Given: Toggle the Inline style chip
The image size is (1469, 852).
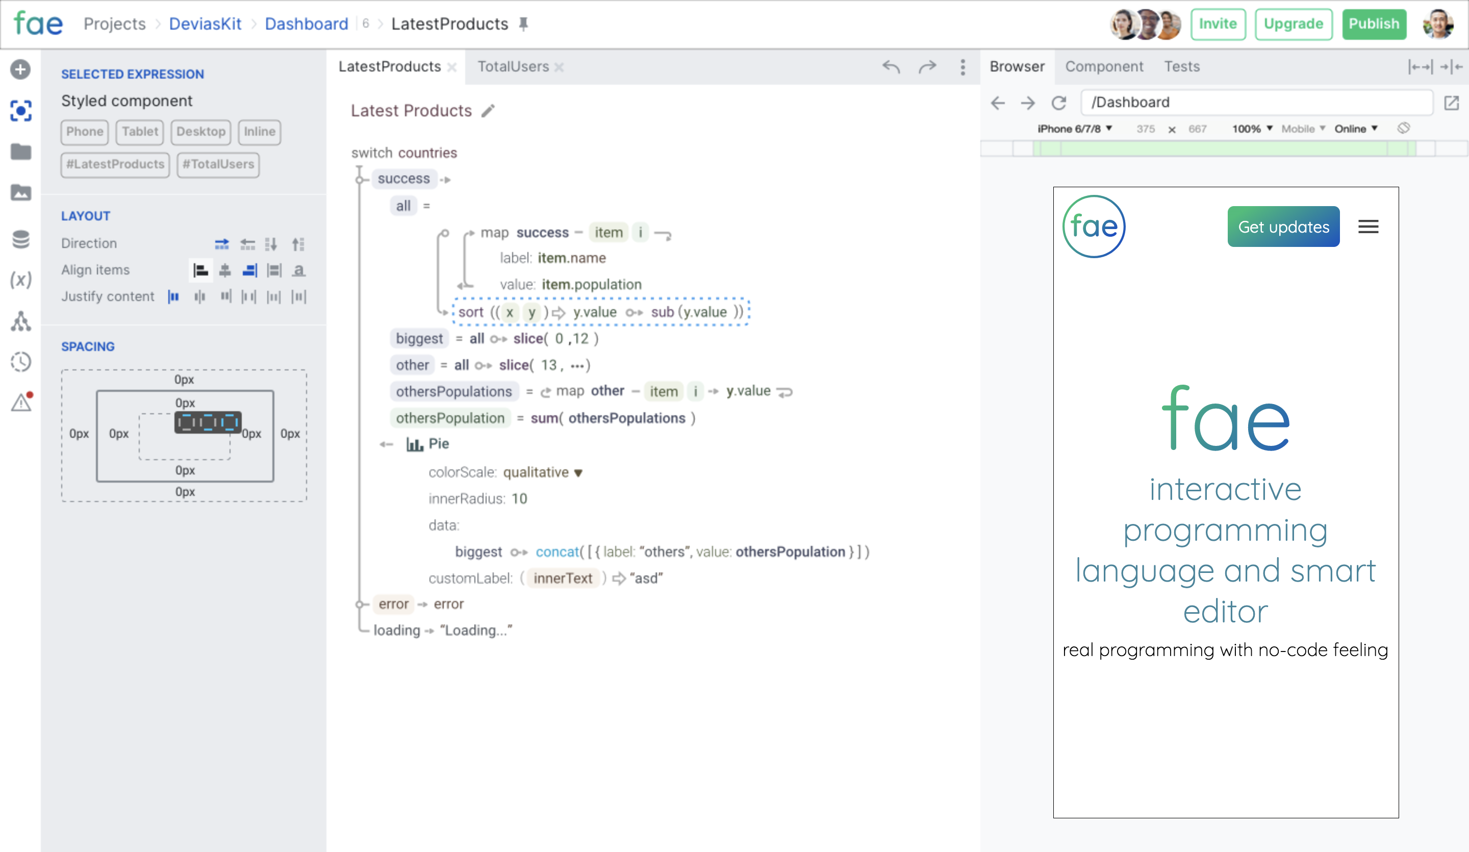Looking at the screenshot, I should click(x=260, y=132).
